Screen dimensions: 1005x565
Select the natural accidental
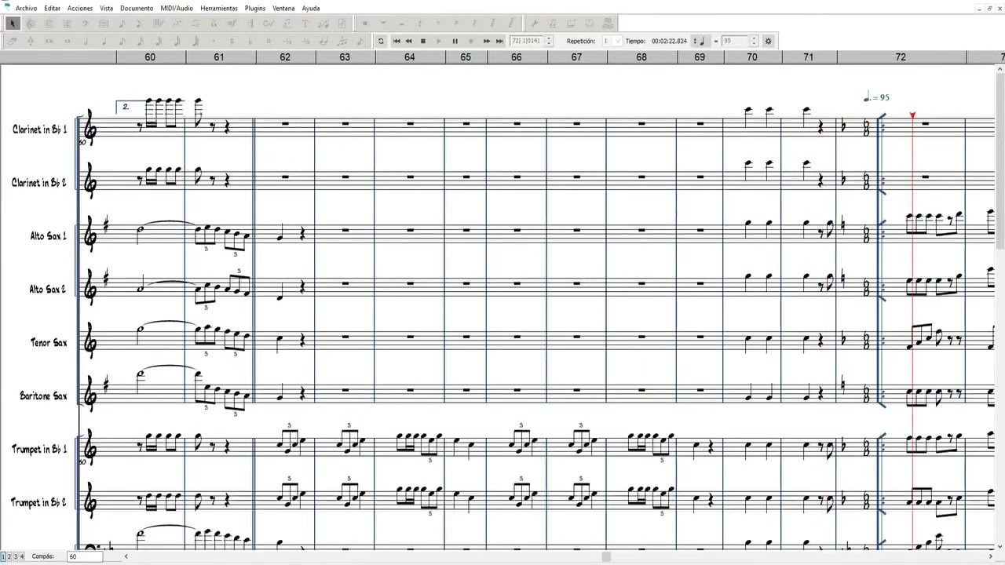[x=269, y=41]
